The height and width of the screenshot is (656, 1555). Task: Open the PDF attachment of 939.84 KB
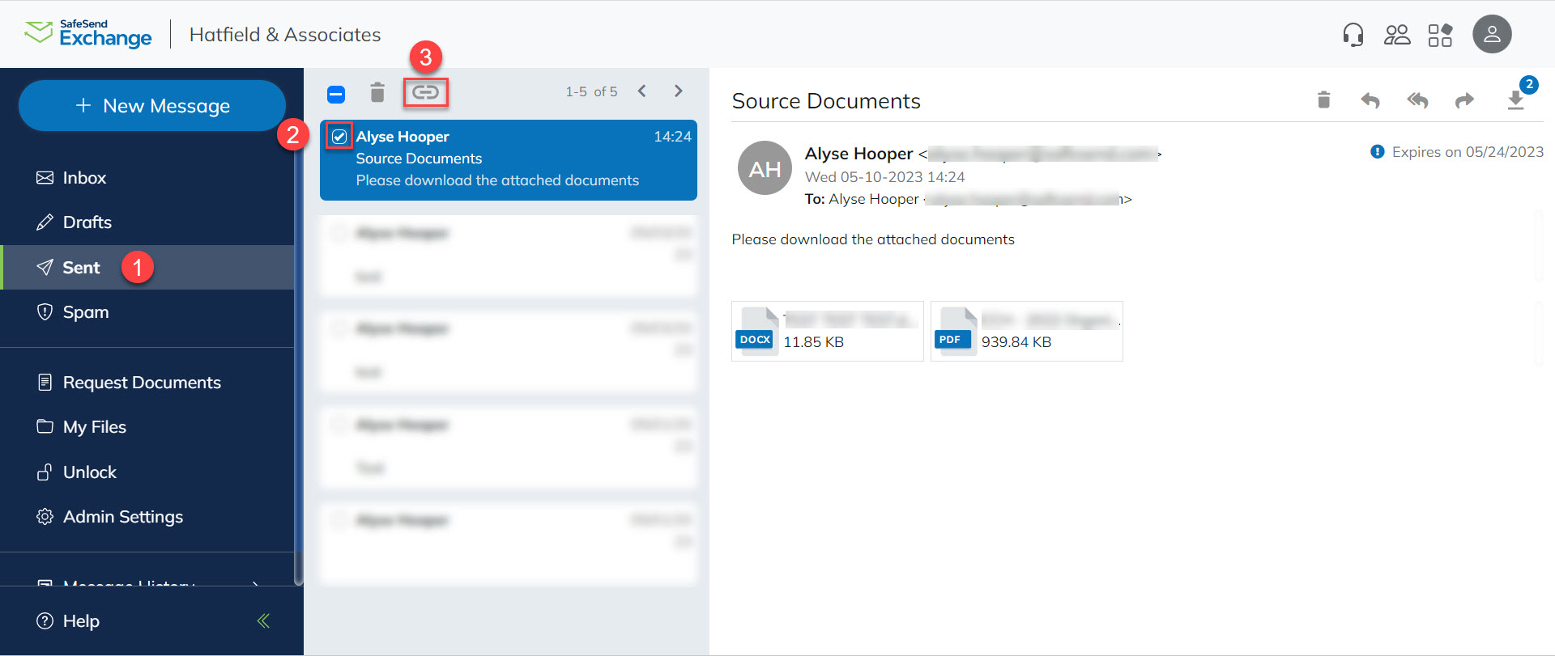(x=1026, y=331)
